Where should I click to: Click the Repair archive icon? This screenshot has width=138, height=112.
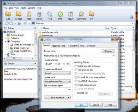[x=71, y=14]
